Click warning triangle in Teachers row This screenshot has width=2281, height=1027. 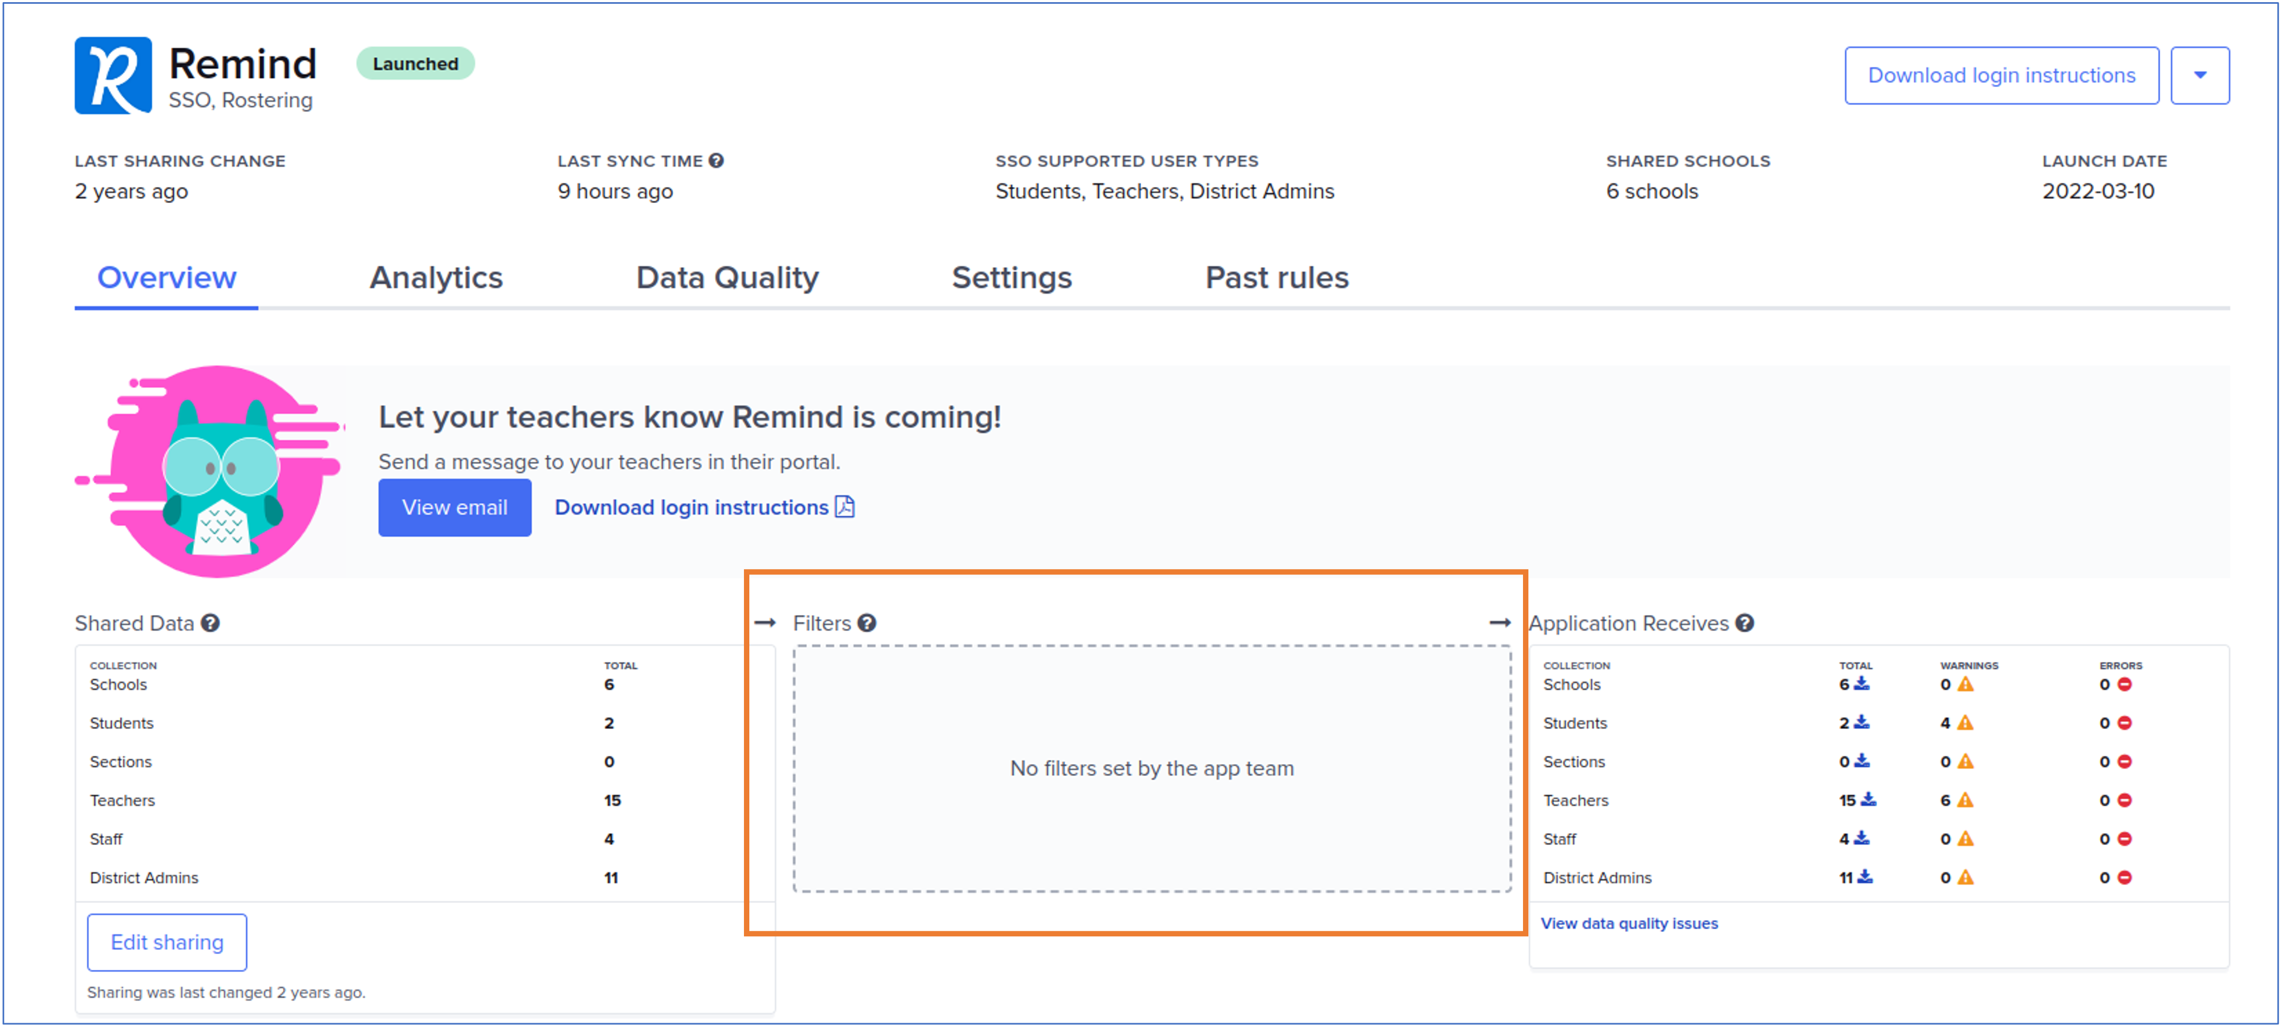click(1965, 800)
